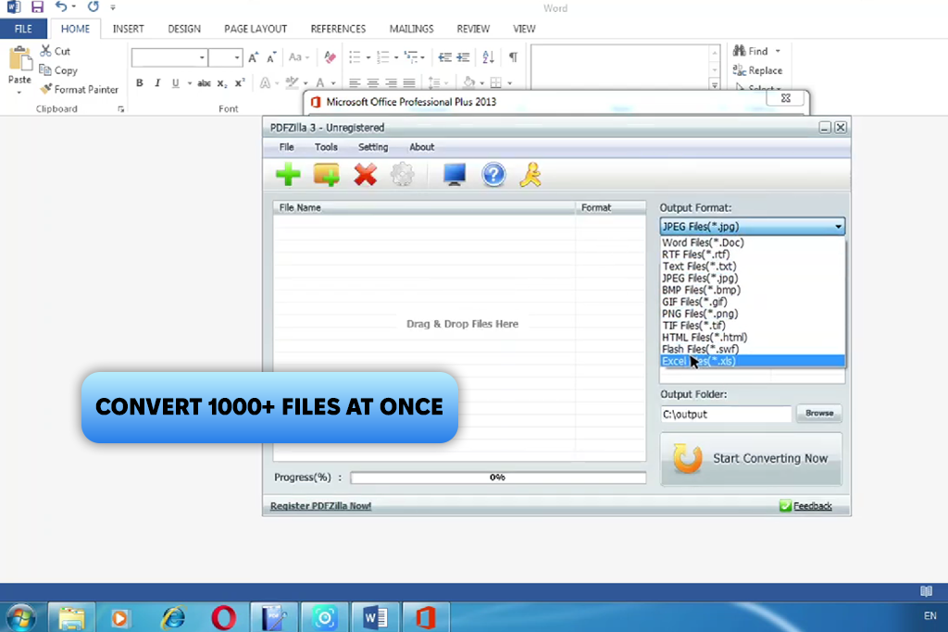Image resolution: width=948 pixels, height=632 pixels.
Task: Open the PDFZilla Tools menu
Action: 326,147
